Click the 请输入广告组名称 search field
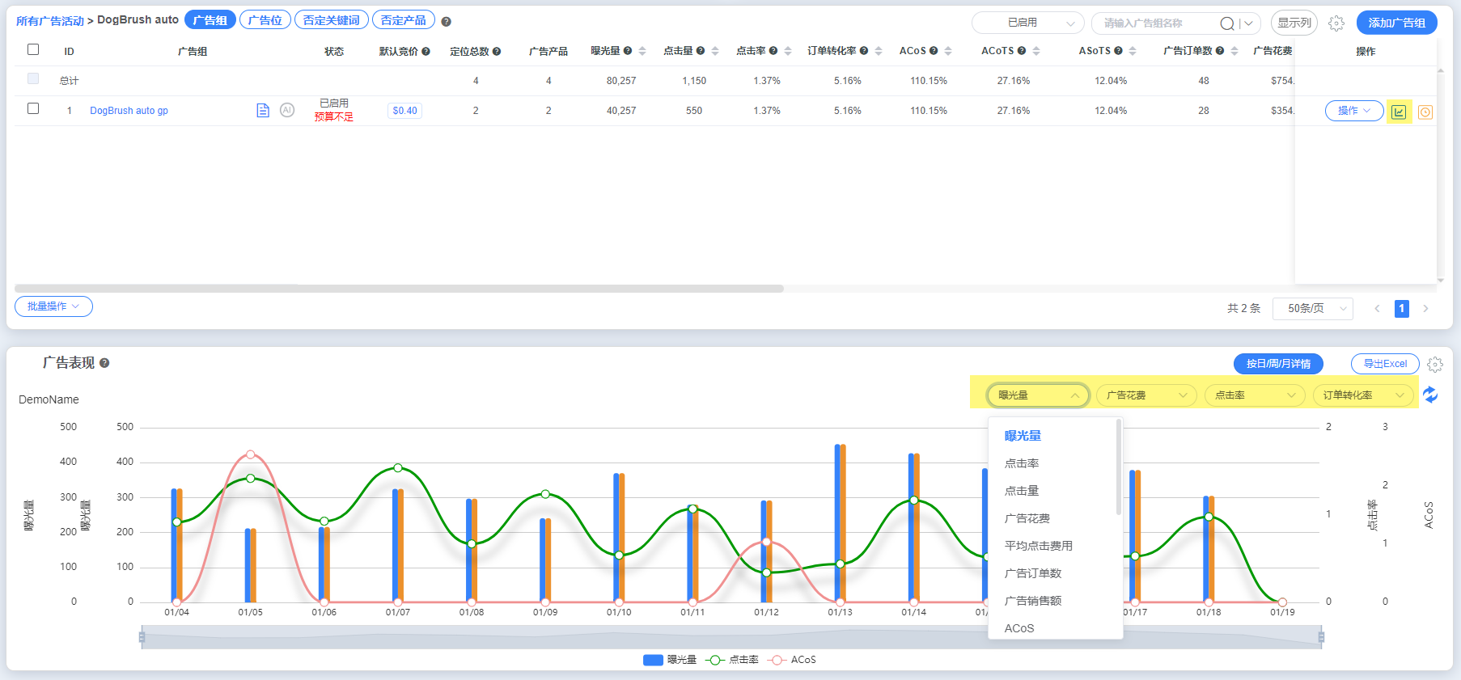The image size is (1461, 680). click(x=1157, y=23)
